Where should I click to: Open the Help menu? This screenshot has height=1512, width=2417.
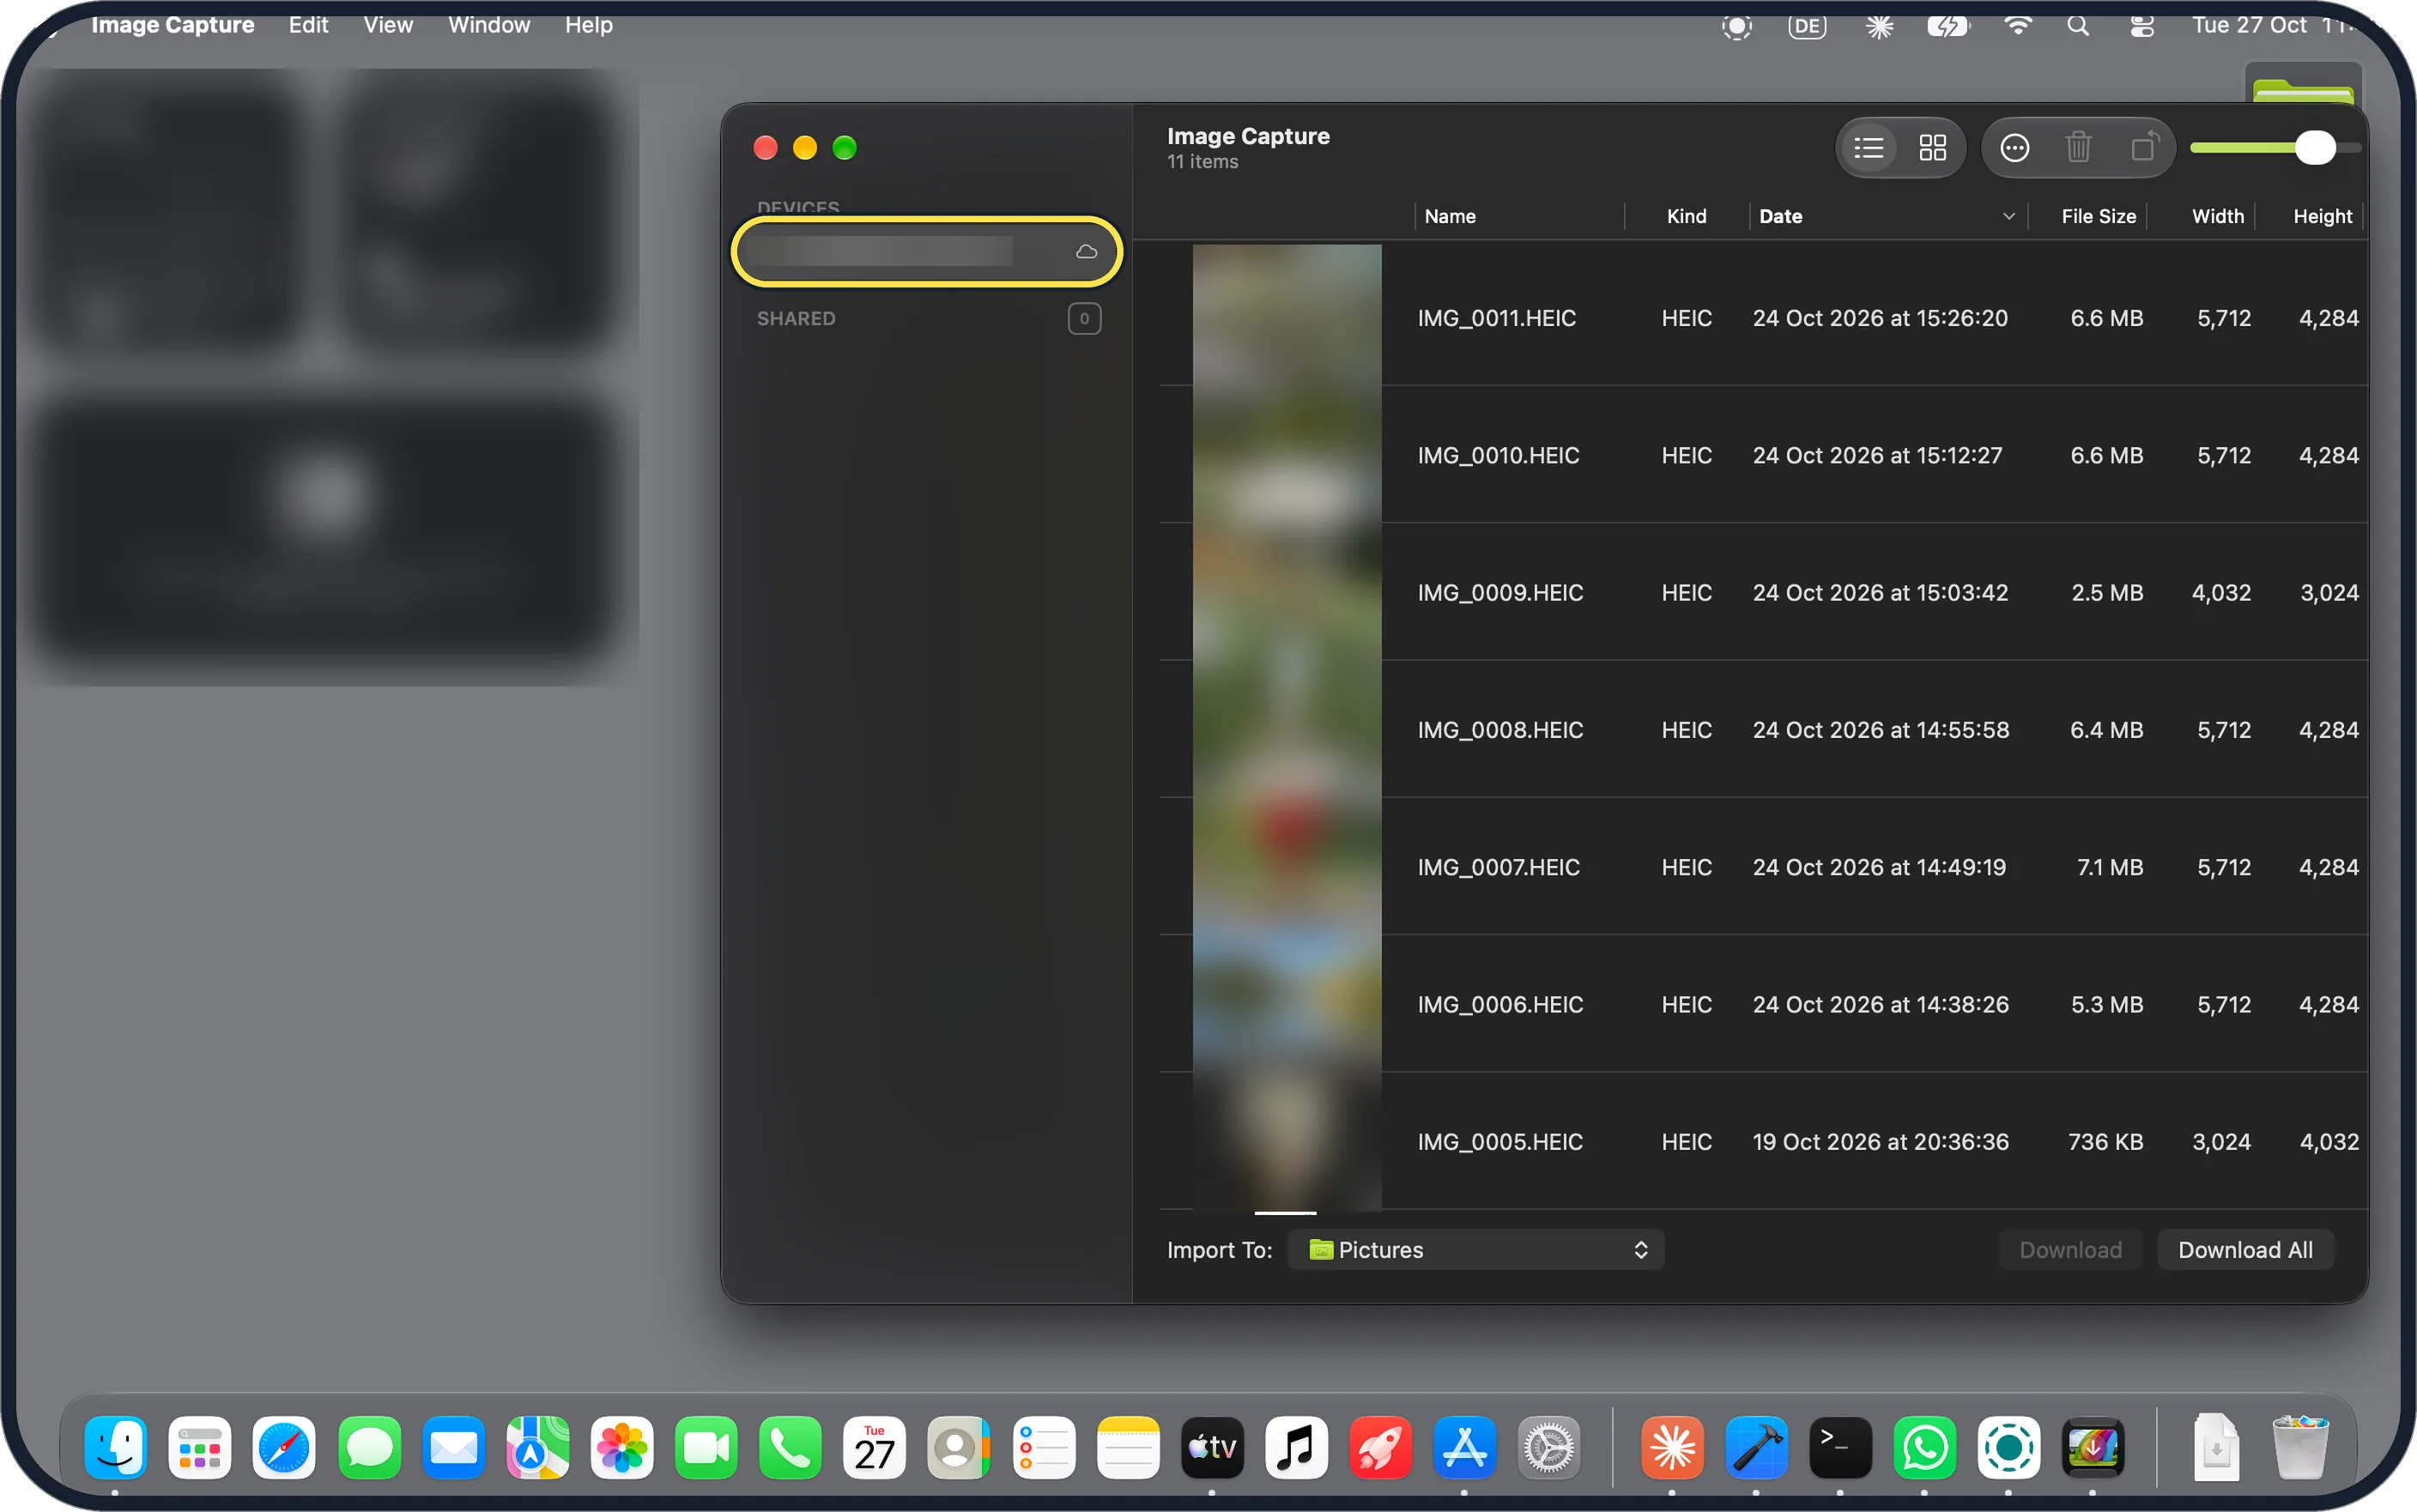[x=588, y=25]
